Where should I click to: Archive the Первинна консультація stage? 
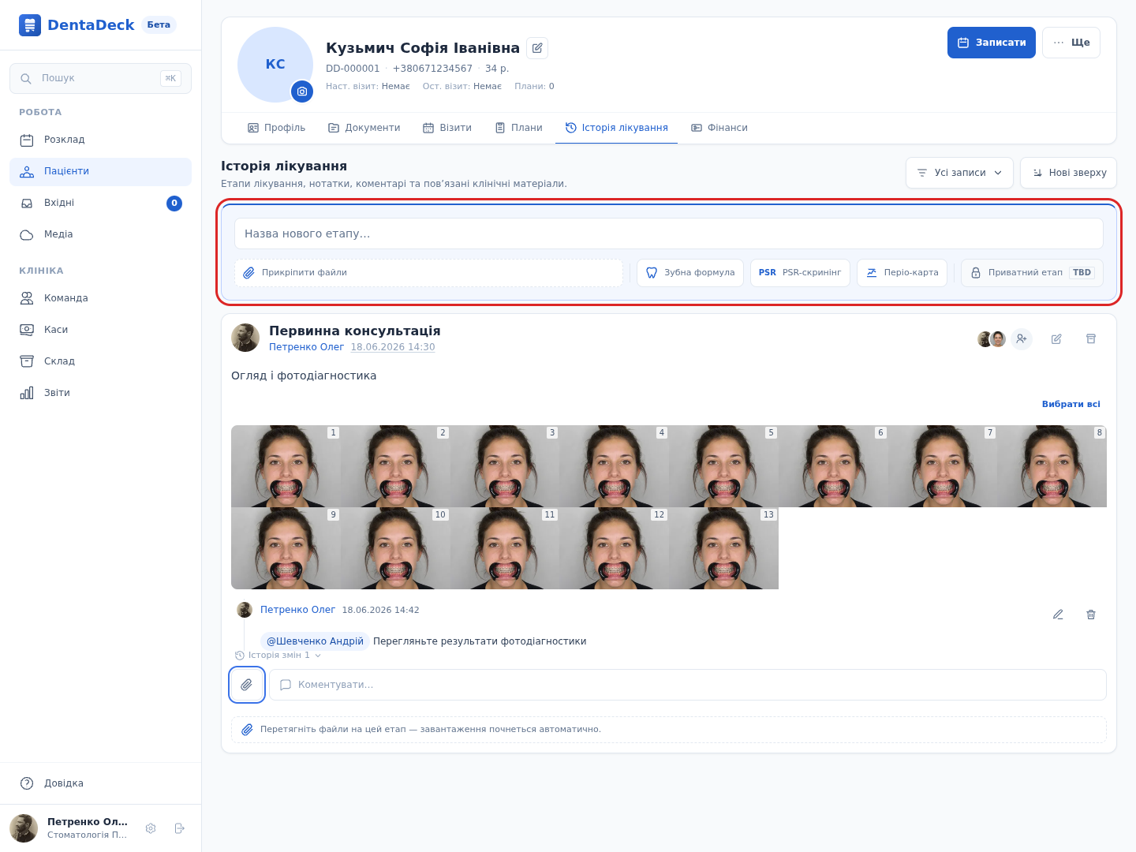click(x=1091, y=339)
